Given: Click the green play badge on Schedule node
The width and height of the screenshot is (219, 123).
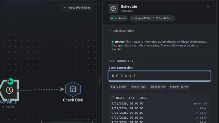Looking at the screenshot, I should click(x=10, y=81).
